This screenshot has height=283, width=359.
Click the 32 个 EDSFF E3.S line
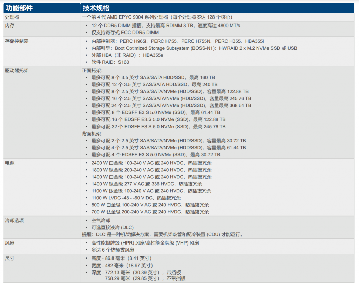click(158, 127)
